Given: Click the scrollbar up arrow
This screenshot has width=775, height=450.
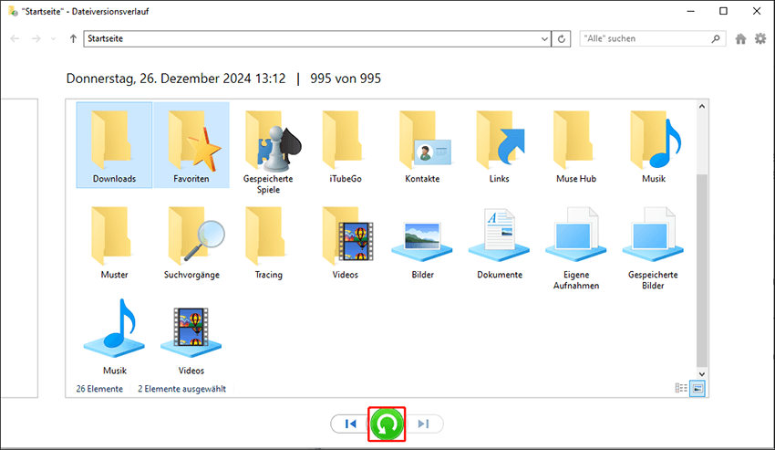Looking at the screenshot, I should 702,106.
